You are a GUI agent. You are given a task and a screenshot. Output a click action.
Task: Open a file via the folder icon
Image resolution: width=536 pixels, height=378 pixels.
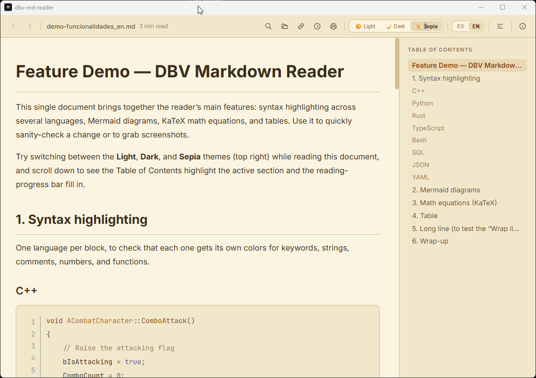(284, 26)
